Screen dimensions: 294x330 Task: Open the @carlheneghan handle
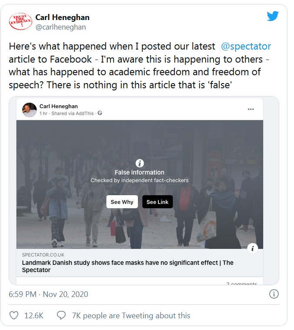click(60, 27)
